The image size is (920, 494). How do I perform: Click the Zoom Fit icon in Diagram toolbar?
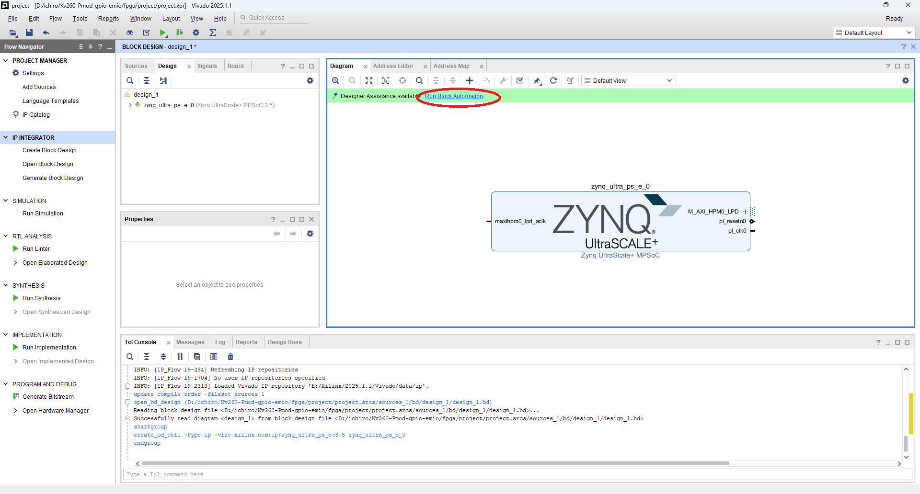(x=369, y=80)
